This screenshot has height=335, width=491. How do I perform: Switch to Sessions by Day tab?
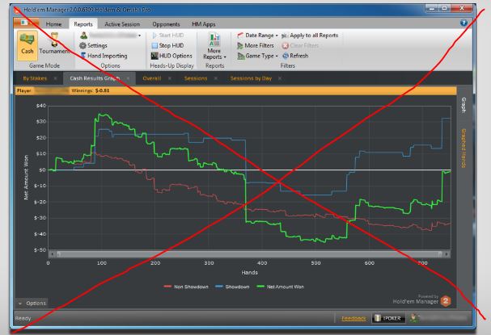pos(251,78)
